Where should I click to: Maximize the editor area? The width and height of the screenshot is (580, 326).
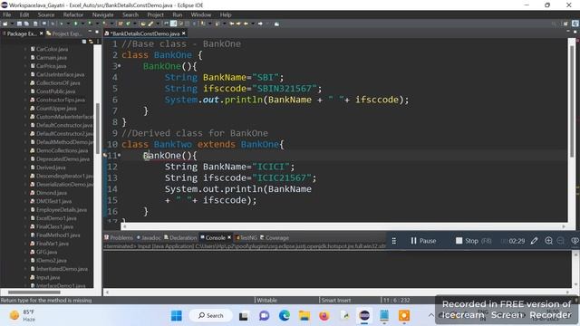(575, 32)
